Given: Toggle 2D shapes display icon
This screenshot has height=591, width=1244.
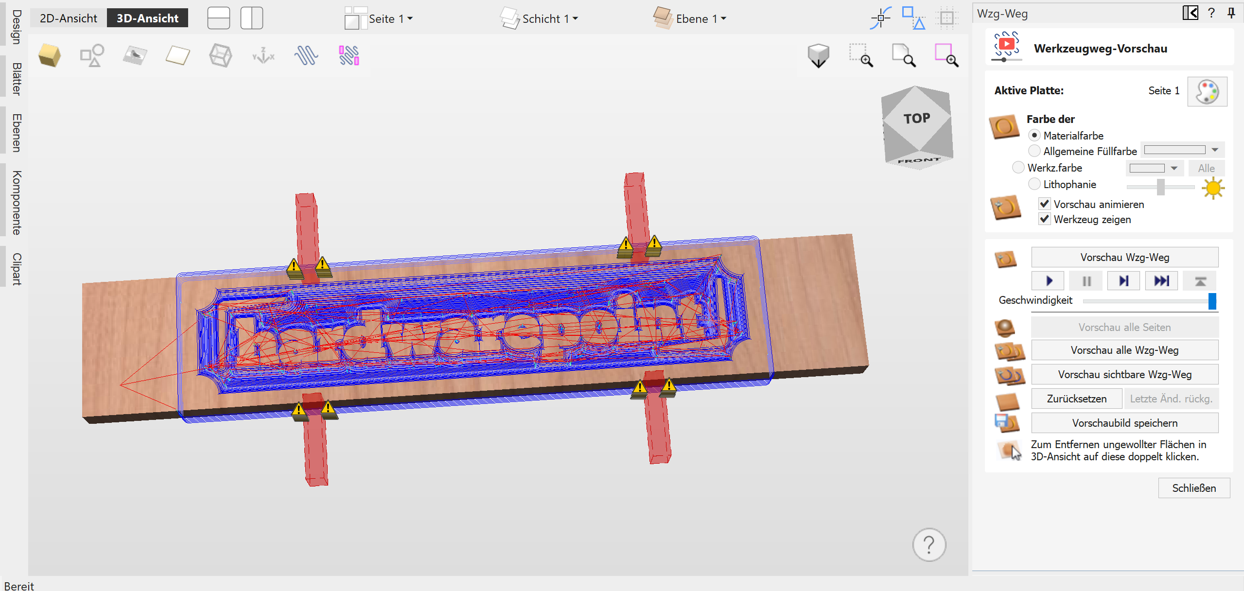Looking at the screenshot, I should coord(92,55).
